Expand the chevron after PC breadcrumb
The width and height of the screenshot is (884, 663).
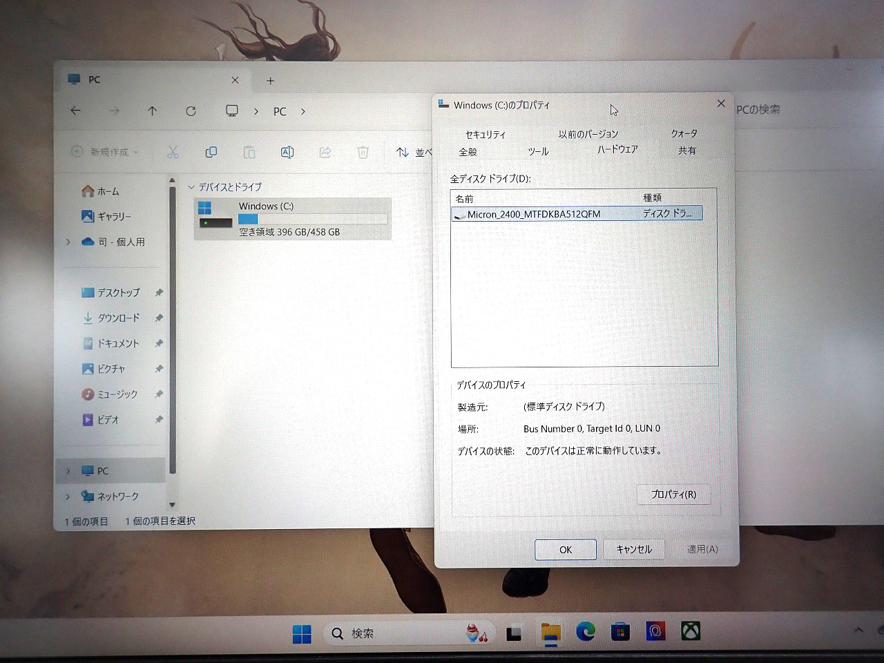point(302,111)
